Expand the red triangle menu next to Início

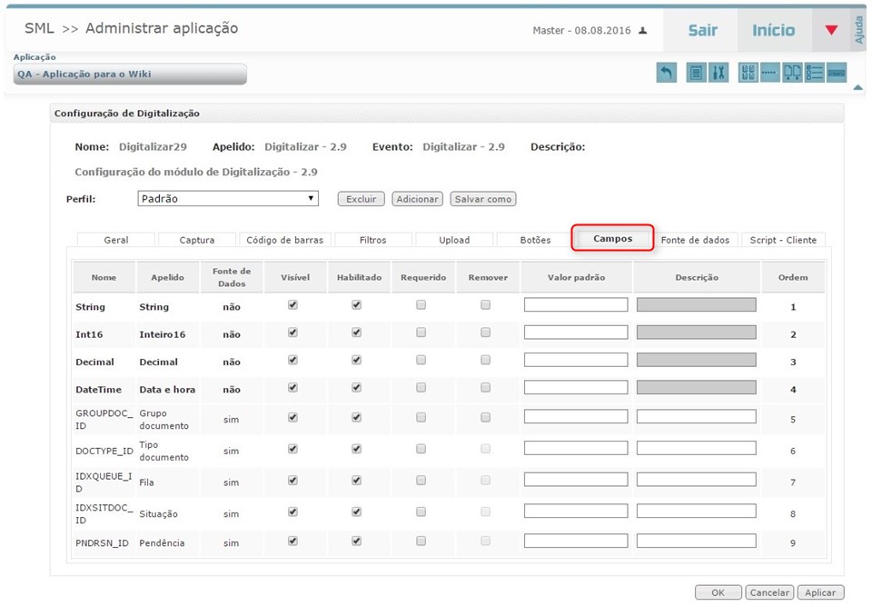click(831, 31)
